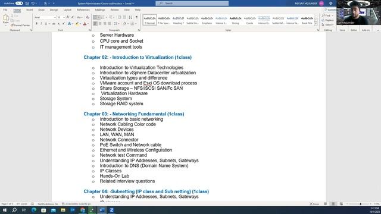The image size is (381, 214).
Task: Switch to Focus mode in status bar
Action: 314,204
